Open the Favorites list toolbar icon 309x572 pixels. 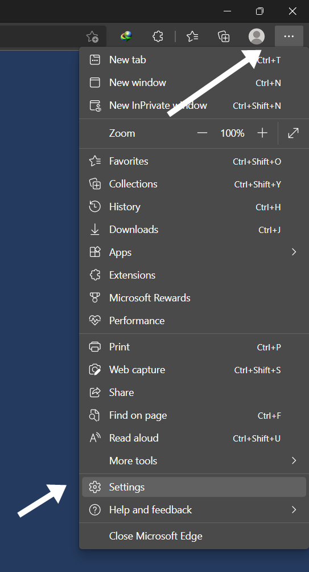coord(192,36)
